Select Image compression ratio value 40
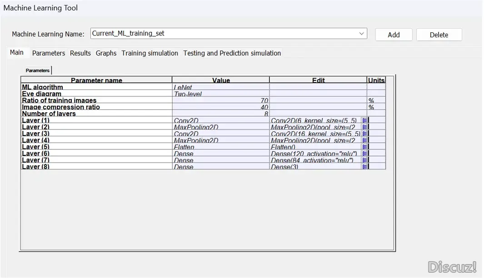Viewport: 484px width, 278px height. pos(221,107)
